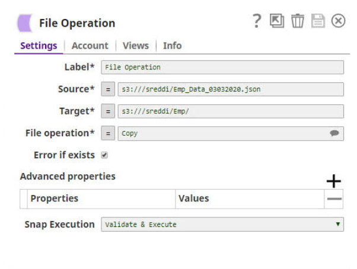Uncheck the Error if exists checkbox
357x269 pixels.
click(104, 155)
